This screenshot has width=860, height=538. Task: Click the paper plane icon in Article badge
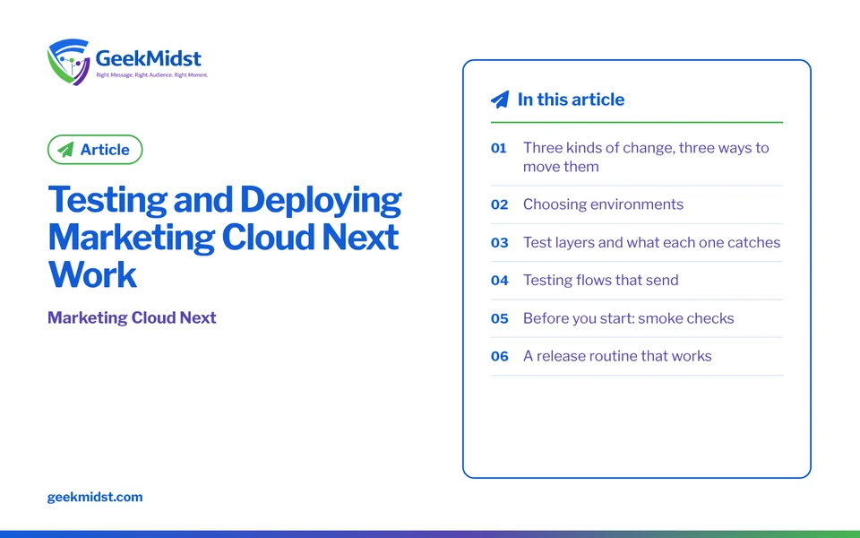click(x=65, y=150)
